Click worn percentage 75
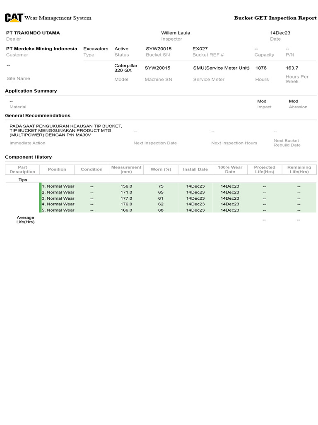318x425 pixels. 161,186
